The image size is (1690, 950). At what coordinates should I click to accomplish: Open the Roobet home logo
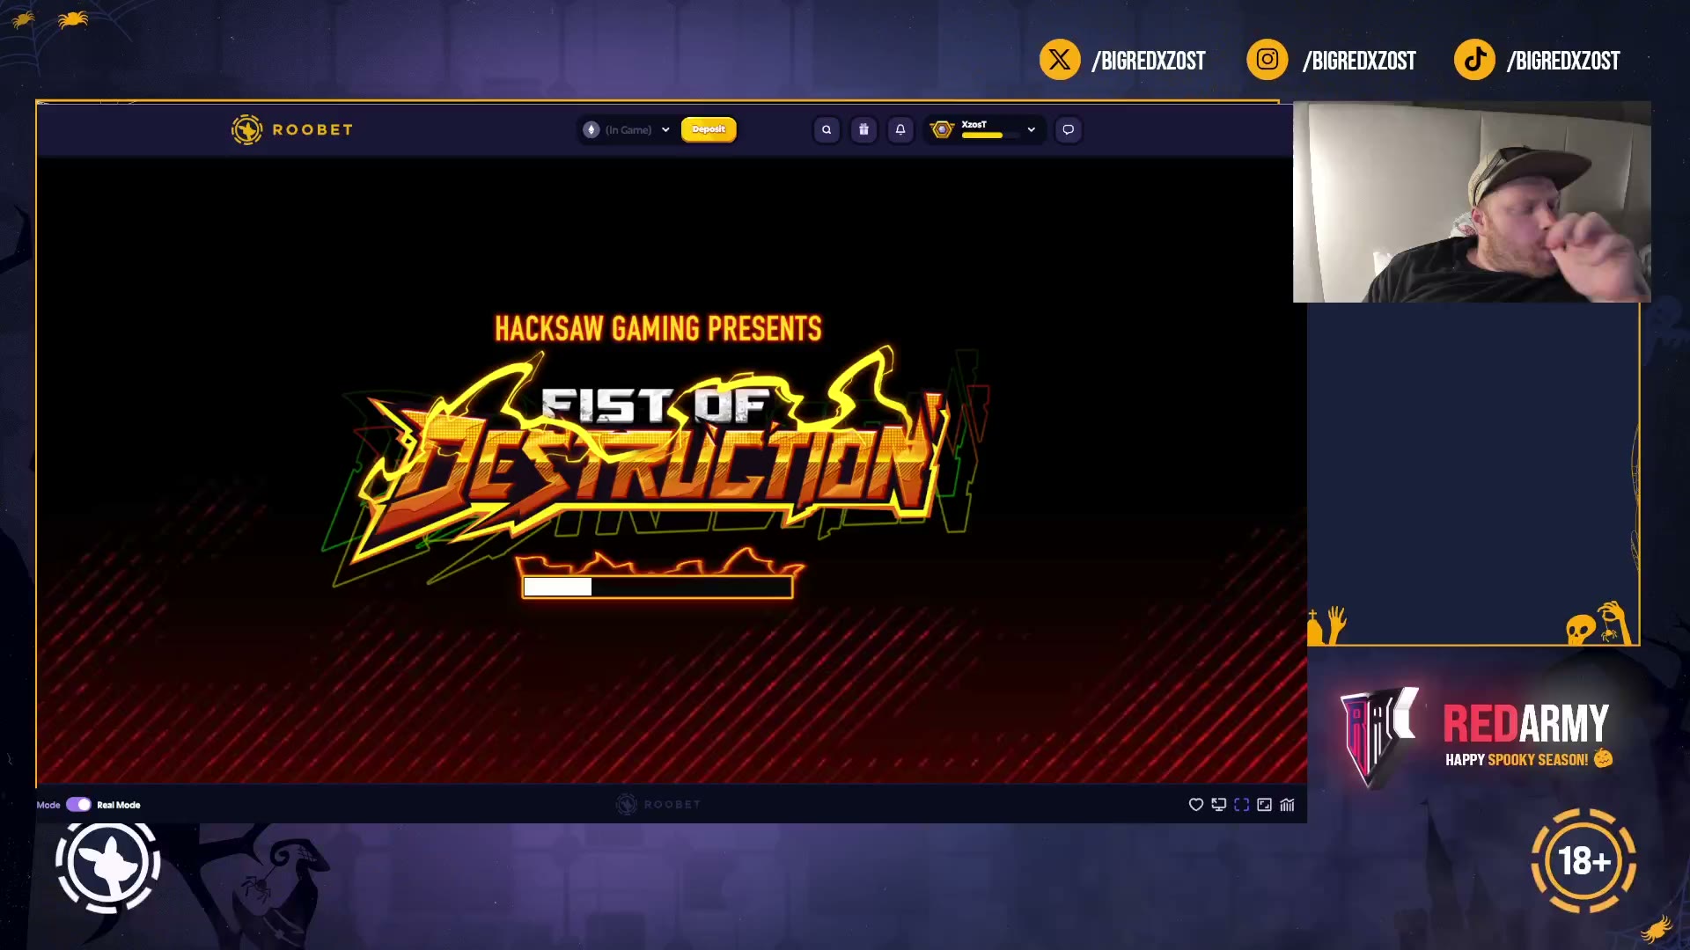[x=292, y=129]
